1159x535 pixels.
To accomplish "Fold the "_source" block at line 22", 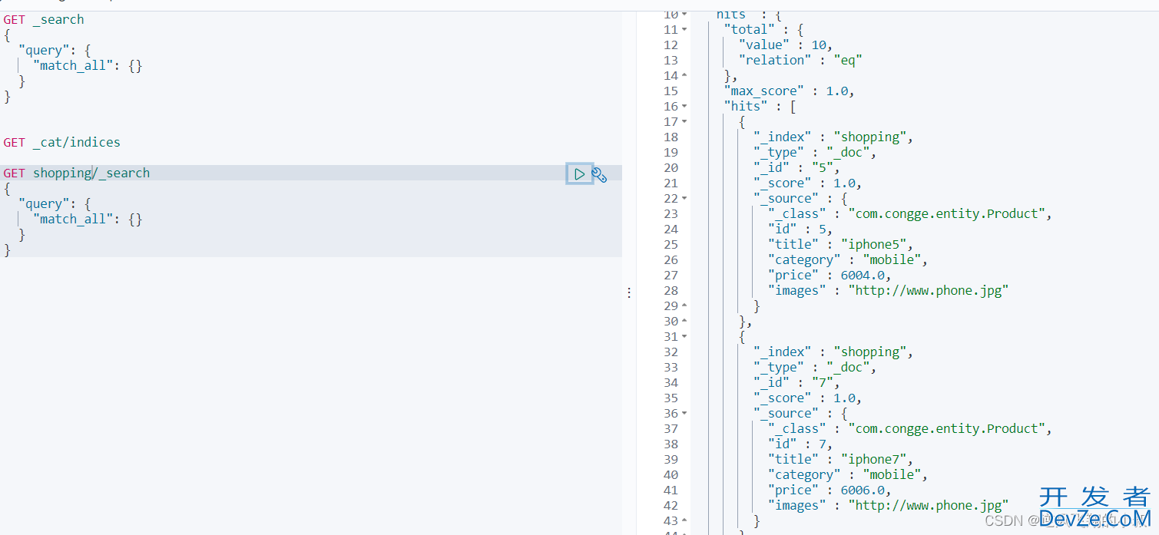I will [x=684, y=199].
